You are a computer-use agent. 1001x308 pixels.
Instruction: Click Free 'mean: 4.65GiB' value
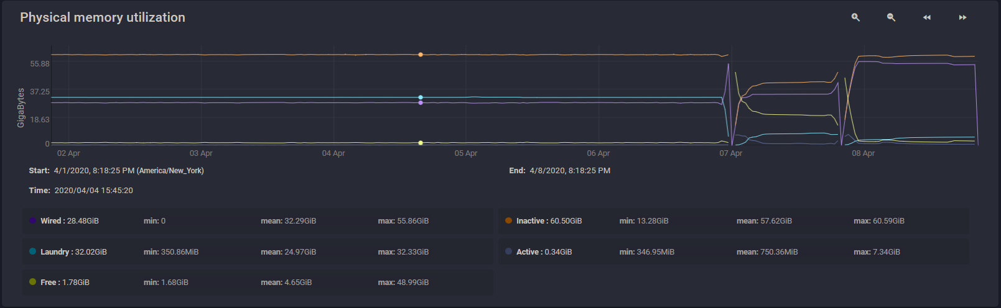click(286, 283)
